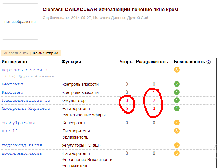
Task: Click the 'синтетические эфиры' function text
Action: [x=84, y=115]
